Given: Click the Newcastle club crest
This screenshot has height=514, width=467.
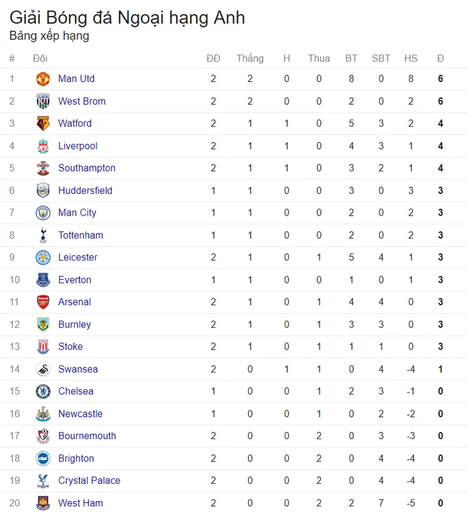Looking at the screenshot, I should (x=43, y=414).
